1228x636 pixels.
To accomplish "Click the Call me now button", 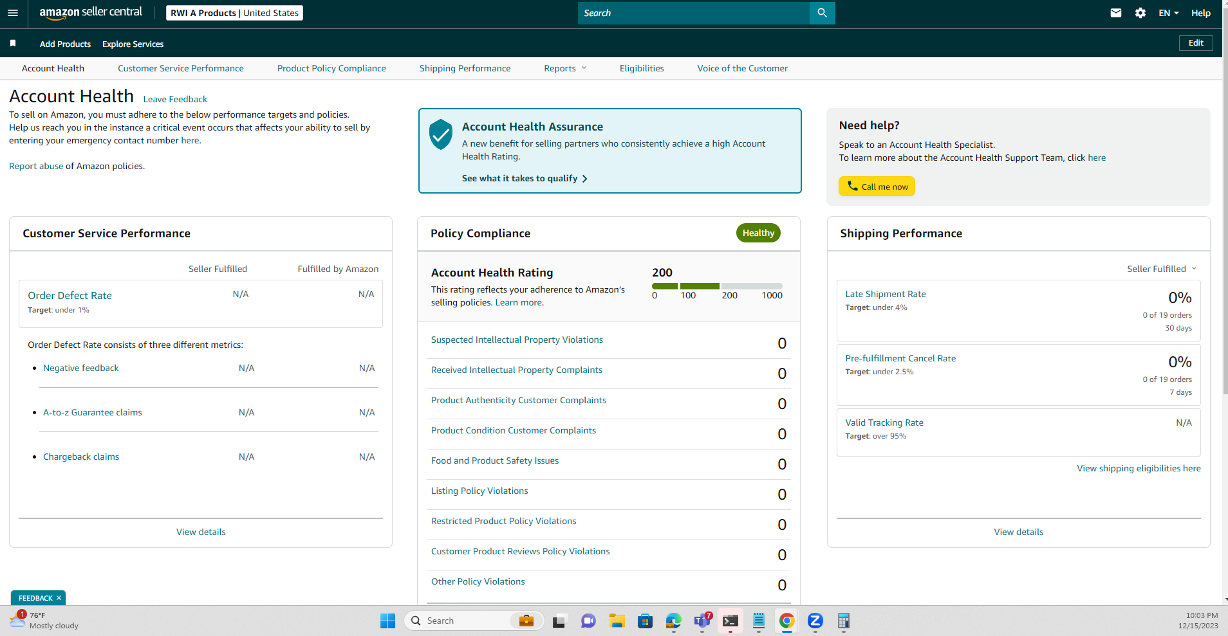I will click(x=877, y=186).
